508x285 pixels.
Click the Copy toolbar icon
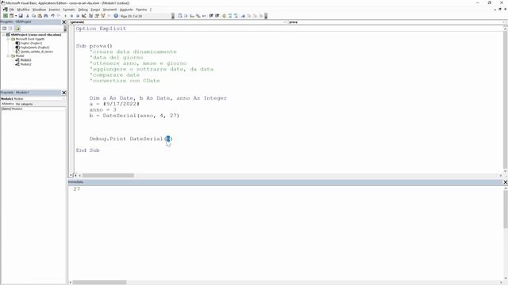pyautogui.click(x=33, y=16)
